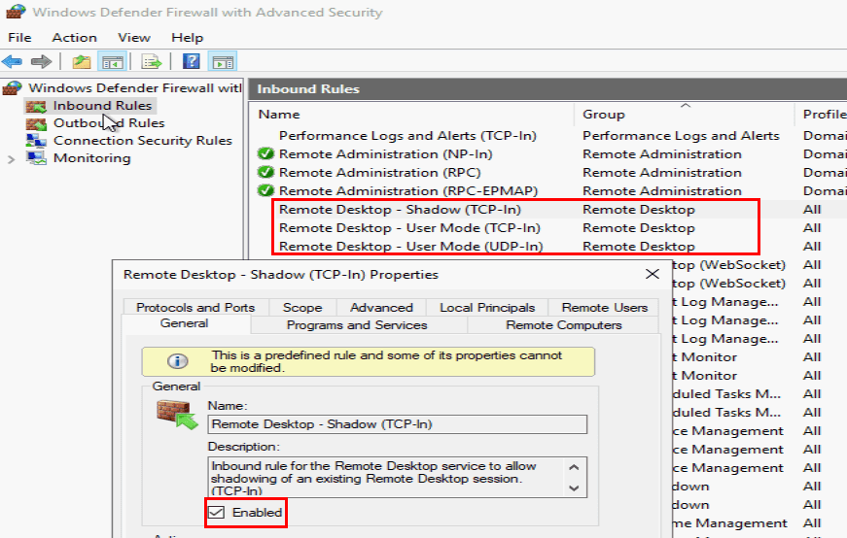Click the Inbound Rules firewall icon in tree
The height and width of the screenshot is (538, 847).
pyautogui.click(x=36, y=106)
